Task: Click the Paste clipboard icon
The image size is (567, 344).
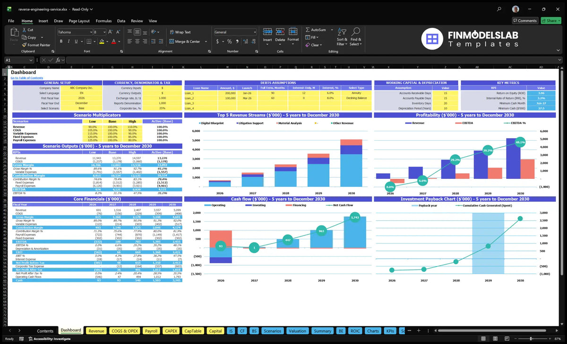Action: coord(14,32)
